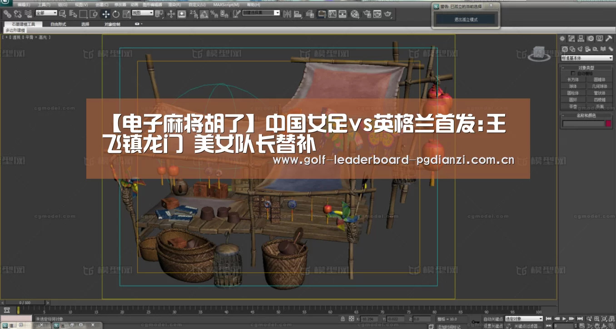Open the Material Editor

pyautogui.click(x=355, y=14)
